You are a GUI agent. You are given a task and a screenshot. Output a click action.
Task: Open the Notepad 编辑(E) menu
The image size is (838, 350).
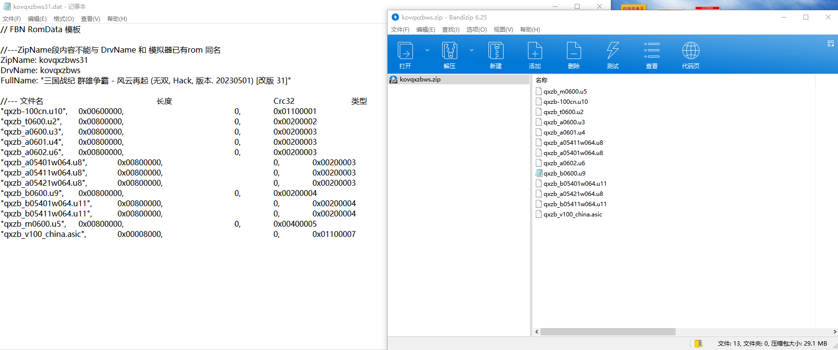[37, 19]
